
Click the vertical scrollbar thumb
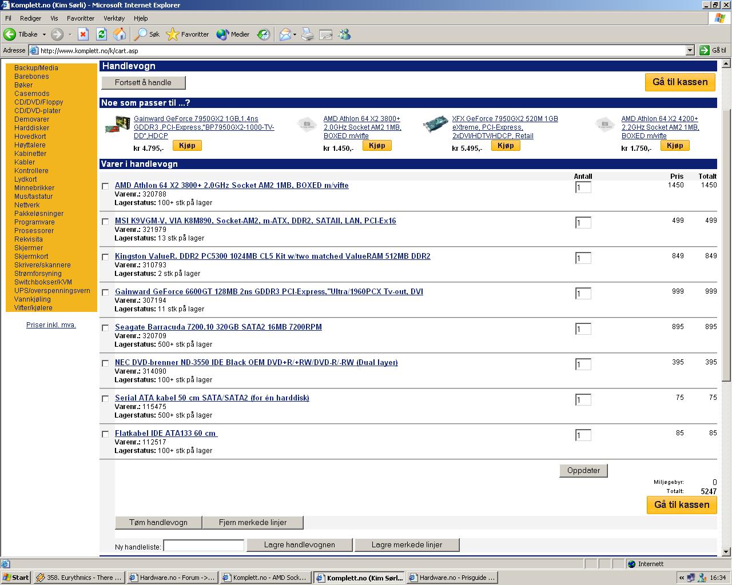tap(726, 245)
